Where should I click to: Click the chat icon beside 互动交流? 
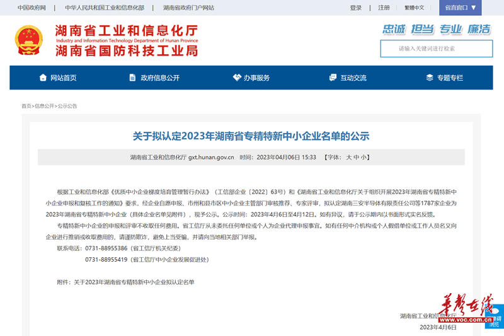click(333, 78)
